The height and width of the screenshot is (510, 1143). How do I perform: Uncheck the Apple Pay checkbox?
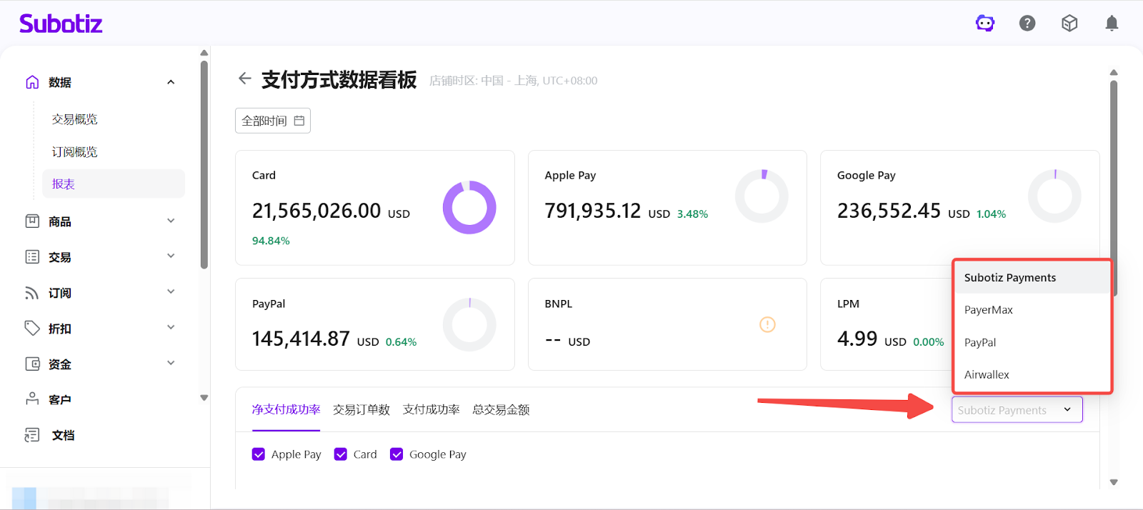point(259,454)
